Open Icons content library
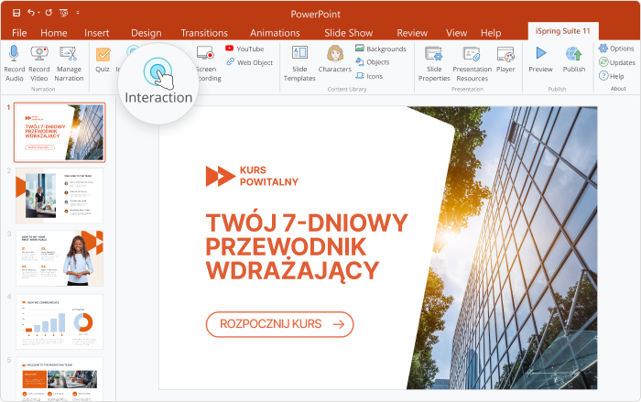This screenshot has width=641, height=402. [x=369, y=76]
